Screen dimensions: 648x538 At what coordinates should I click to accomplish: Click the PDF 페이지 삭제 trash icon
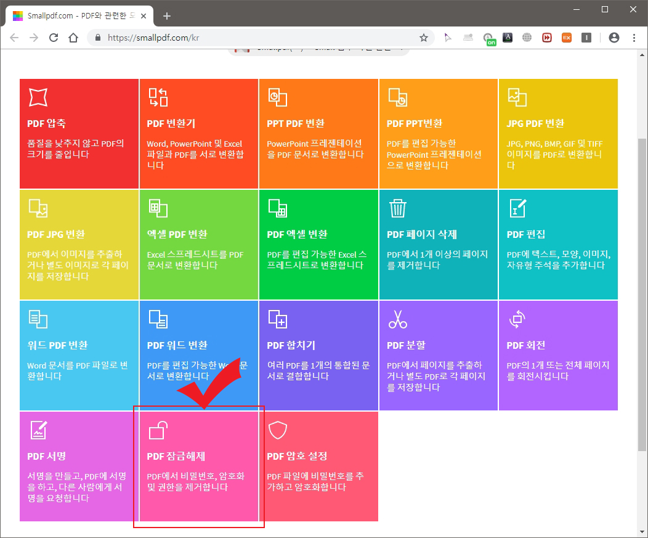397,208
